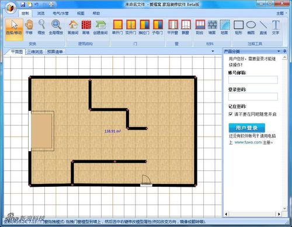
Task: Focus the 登录密码 password field
Action: [x=253, y=97]
